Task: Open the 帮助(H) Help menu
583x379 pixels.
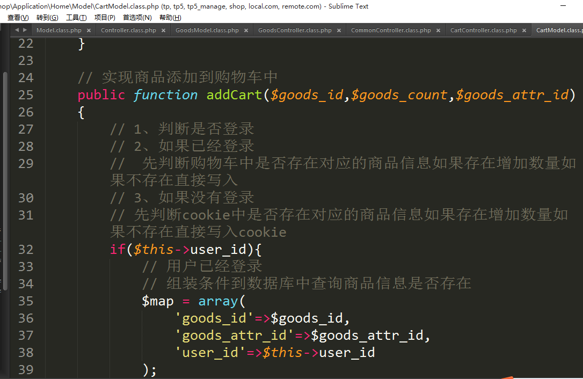Action: tap(170, 18)
